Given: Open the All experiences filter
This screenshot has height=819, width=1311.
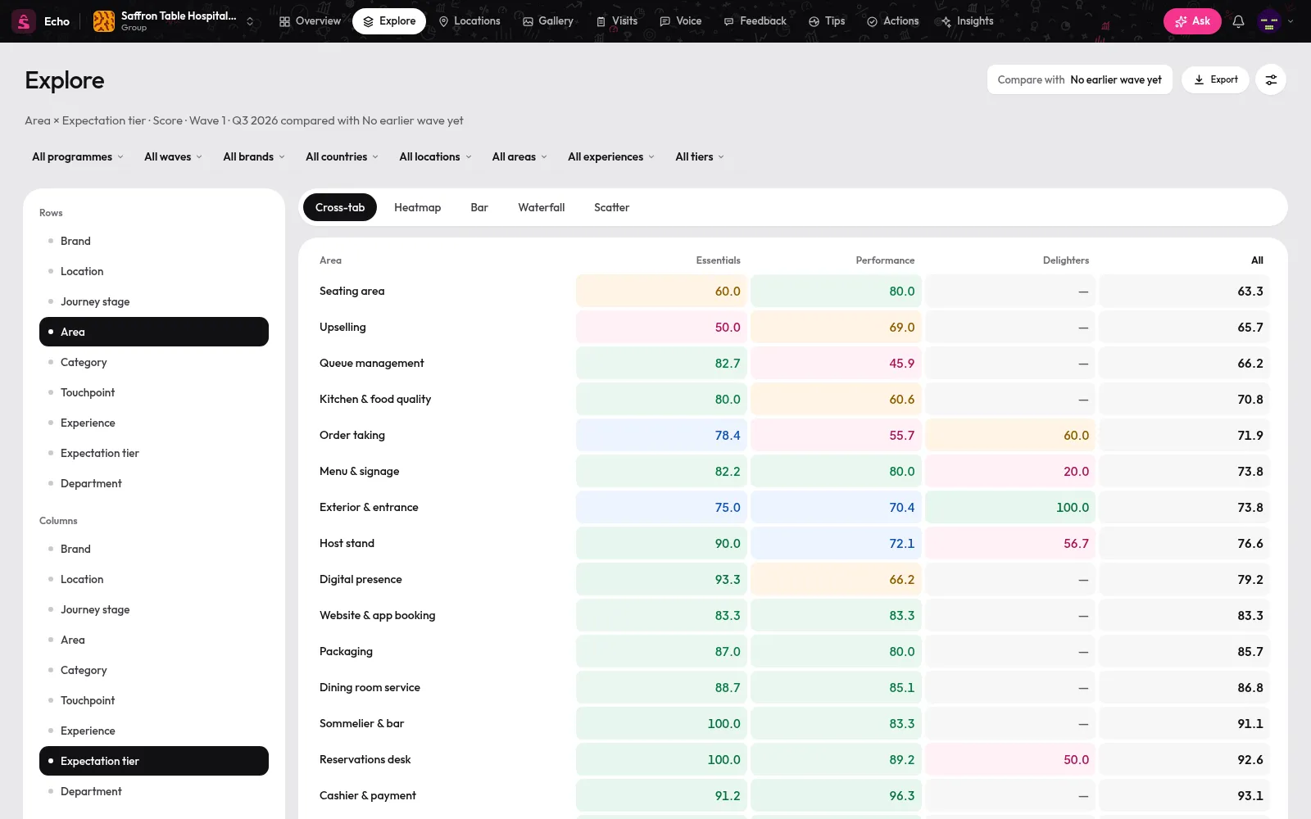Looking at the screenshot, I should 611,156.
